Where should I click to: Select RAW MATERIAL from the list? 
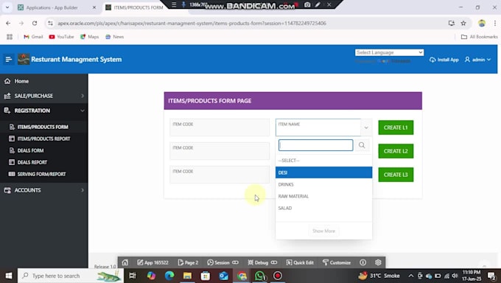click(x=323, y=196)
